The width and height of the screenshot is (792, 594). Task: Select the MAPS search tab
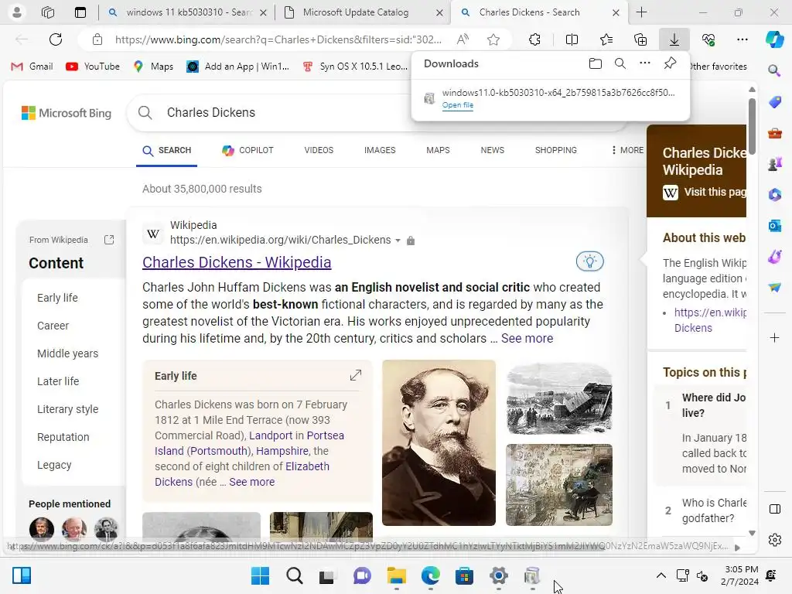click(x=438, y=150)
